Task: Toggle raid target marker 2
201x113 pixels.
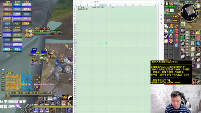Action: pos(40,29)
